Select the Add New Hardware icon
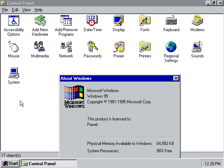Screen dimensions: 224x168 [40, 20]
